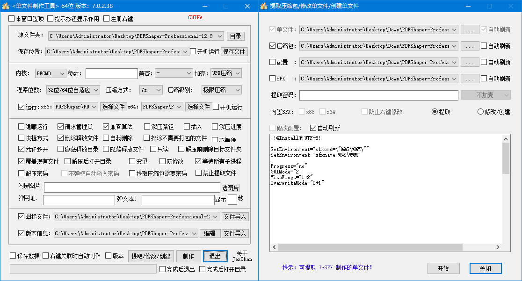Click the 关闭 button in right window

click(486, 268)
